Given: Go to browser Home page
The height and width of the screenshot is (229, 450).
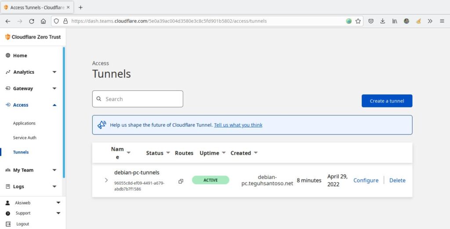Looking at the screenshot, I should click(x=44, y=21).
